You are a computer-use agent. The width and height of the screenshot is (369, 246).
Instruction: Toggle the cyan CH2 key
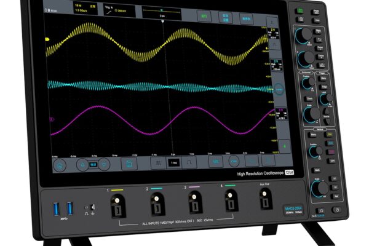[330, 143]
